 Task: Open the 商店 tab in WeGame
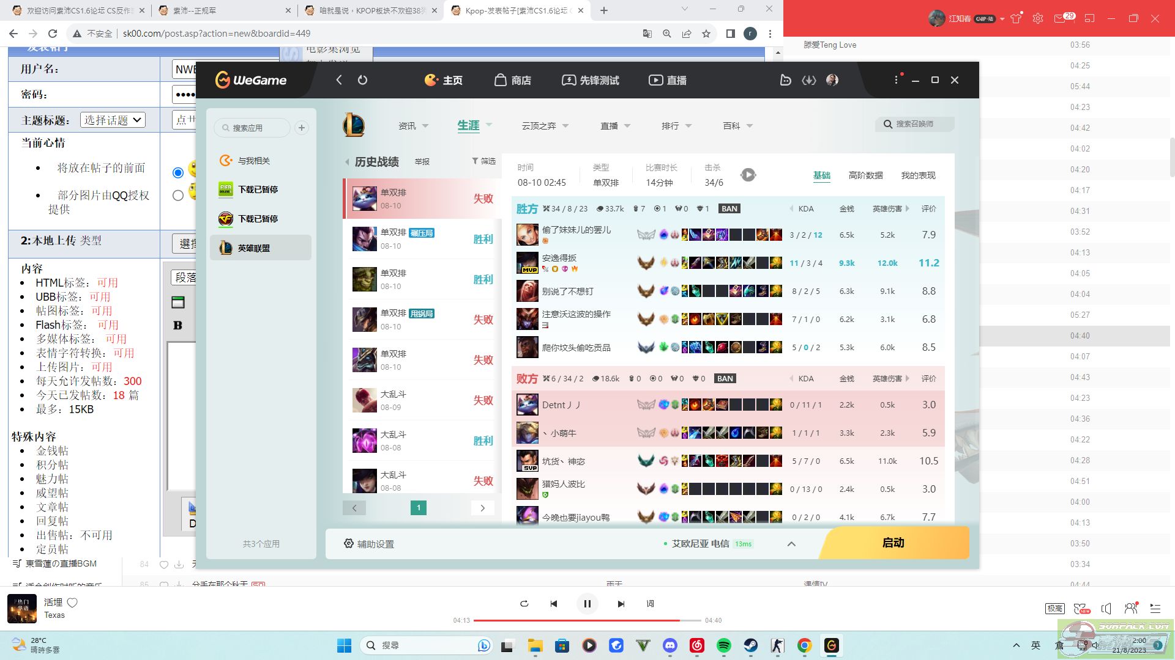[x=513, y=80]
